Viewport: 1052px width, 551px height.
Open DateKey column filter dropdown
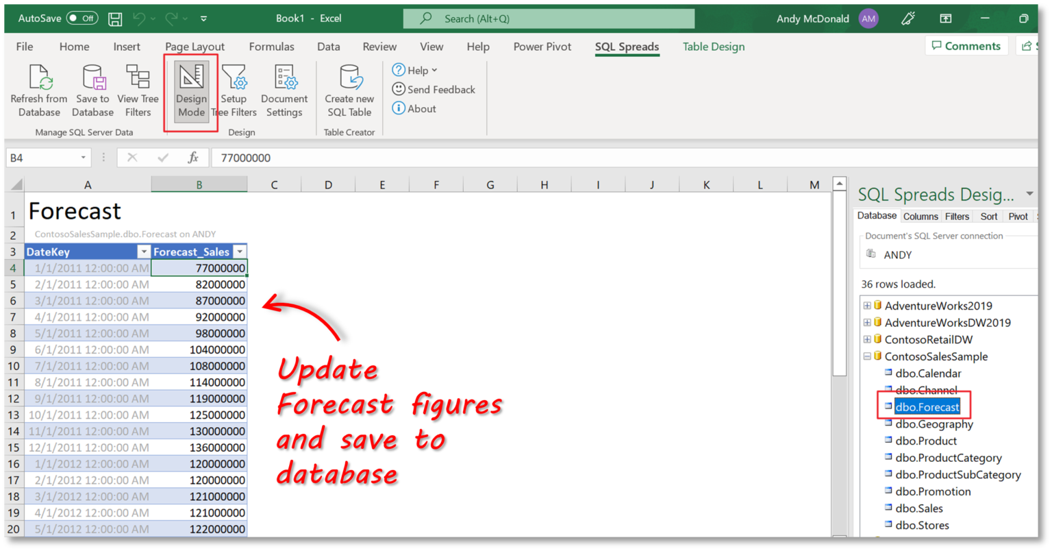(144, 252)
